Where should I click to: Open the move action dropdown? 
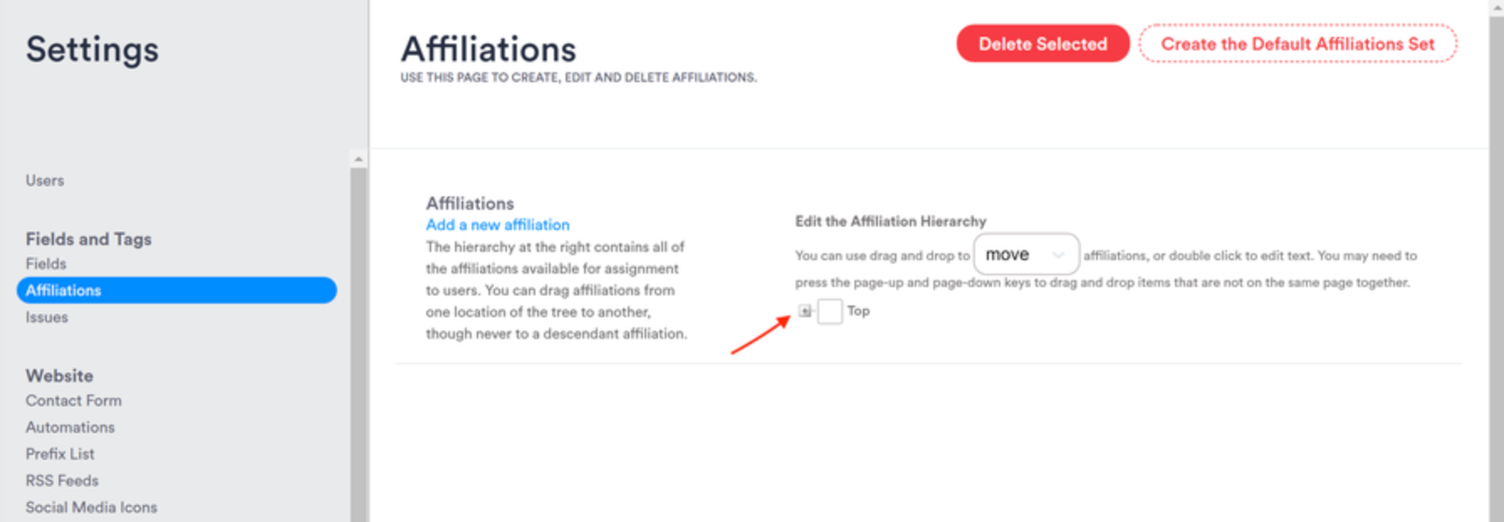pos(1025,254)
